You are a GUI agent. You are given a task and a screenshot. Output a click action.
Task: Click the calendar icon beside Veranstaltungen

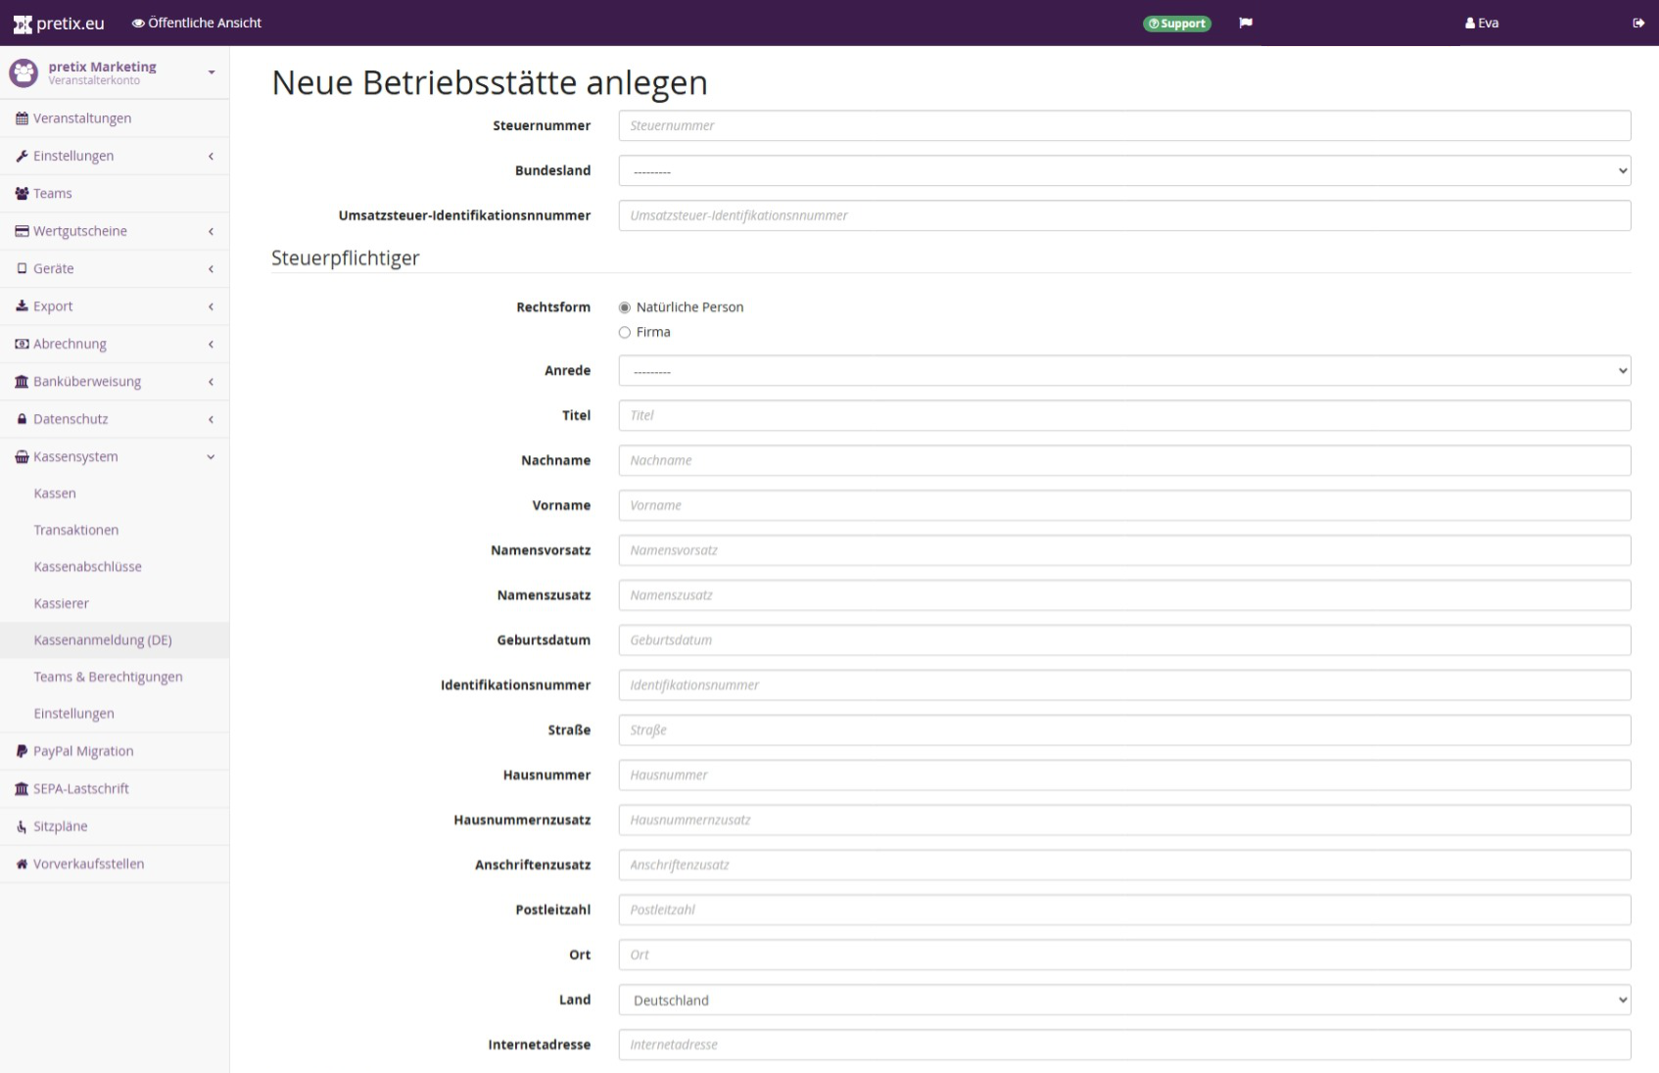coord(22,118)
